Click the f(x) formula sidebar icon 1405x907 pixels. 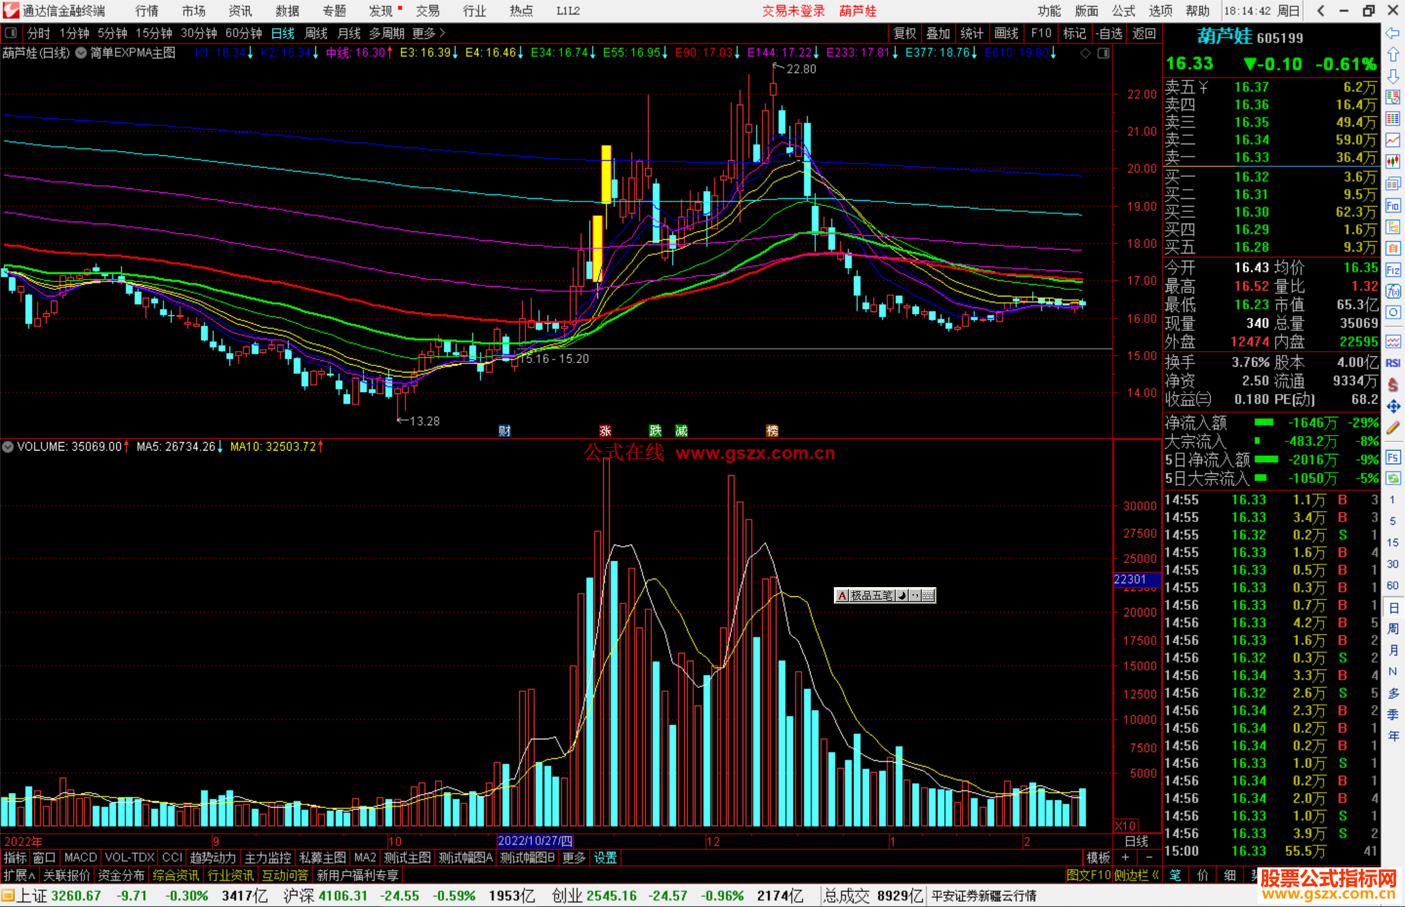[1393, 291]
